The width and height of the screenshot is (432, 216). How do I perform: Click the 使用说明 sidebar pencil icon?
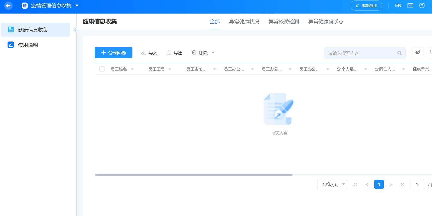coord(11,45)
